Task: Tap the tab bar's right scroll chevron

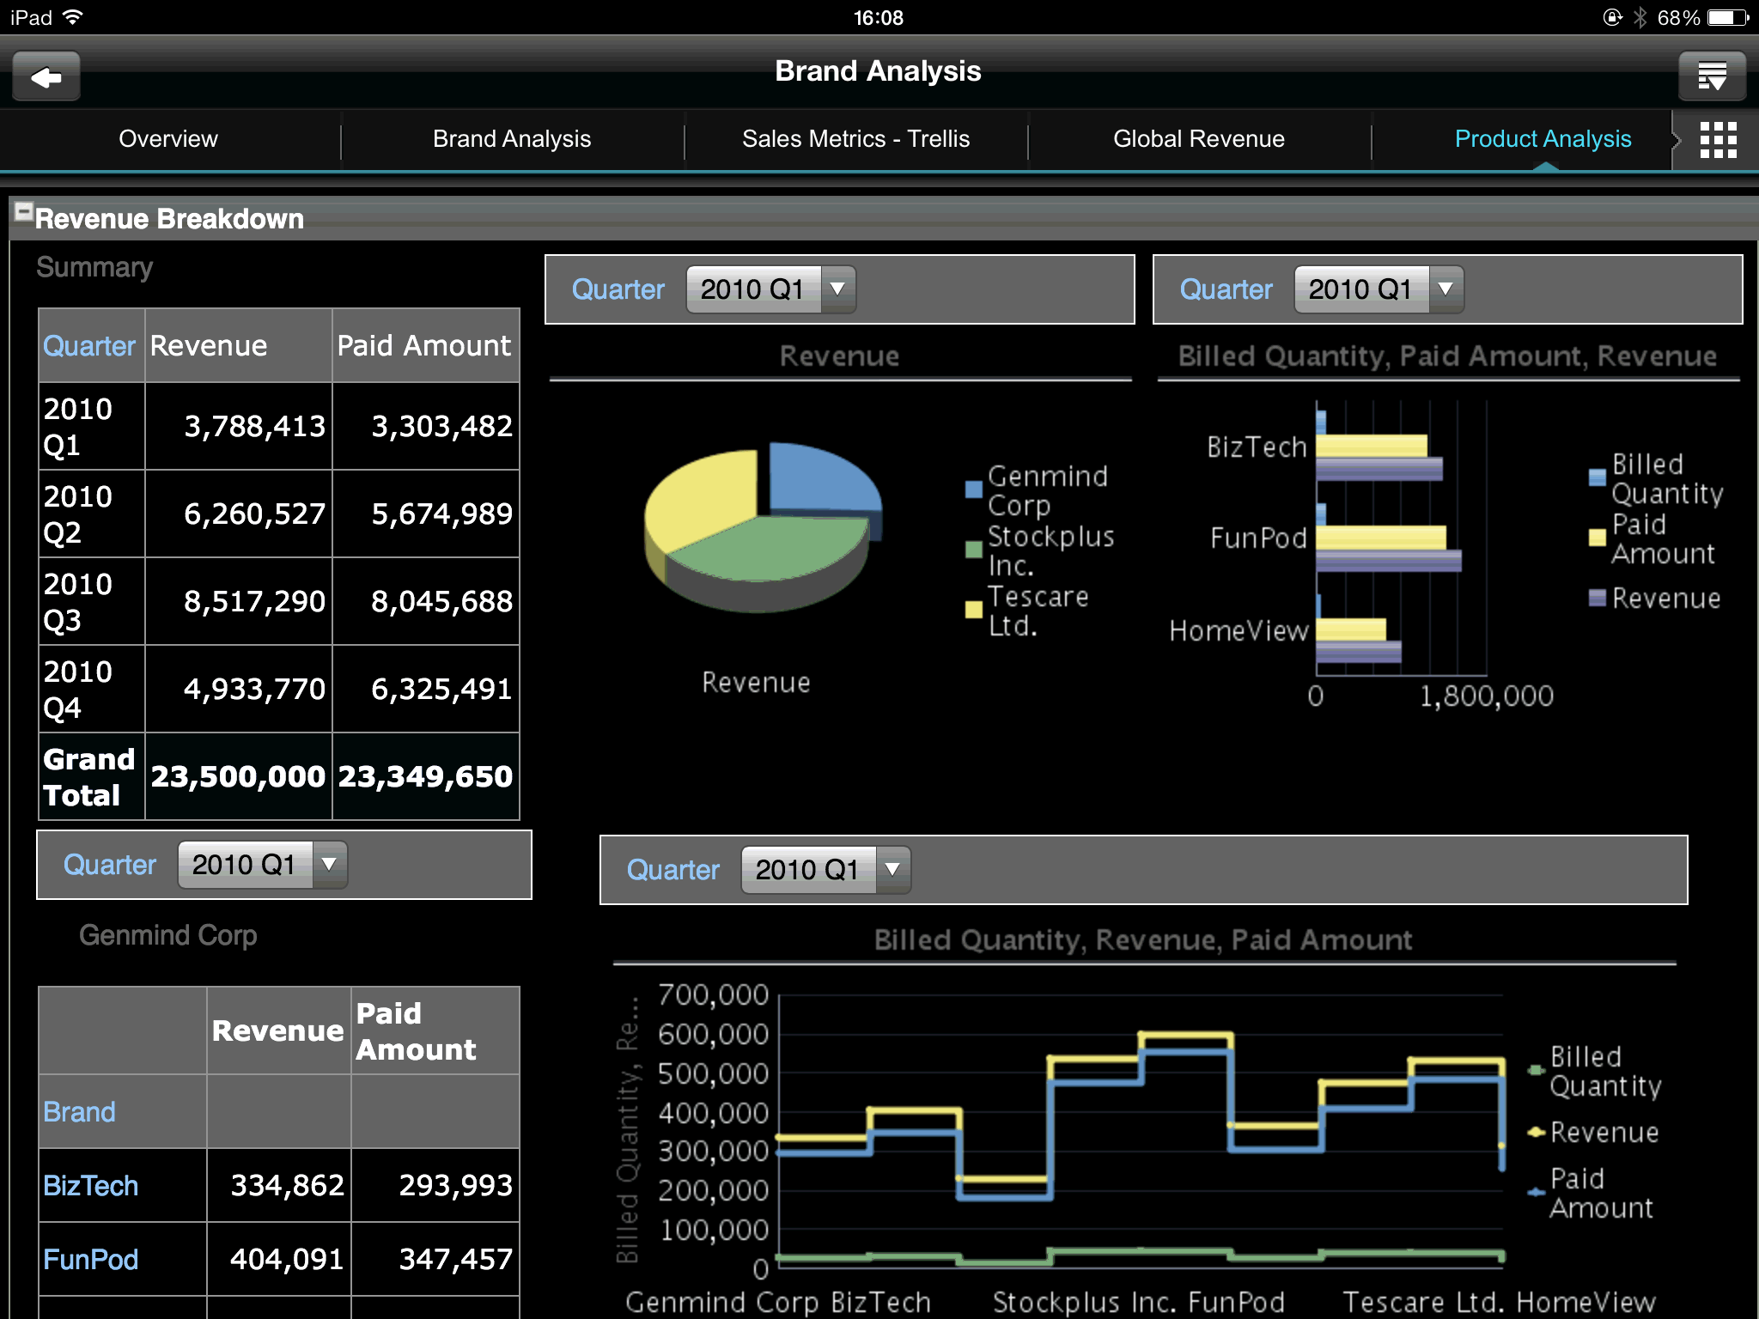Action: (x=1676, y=139)
